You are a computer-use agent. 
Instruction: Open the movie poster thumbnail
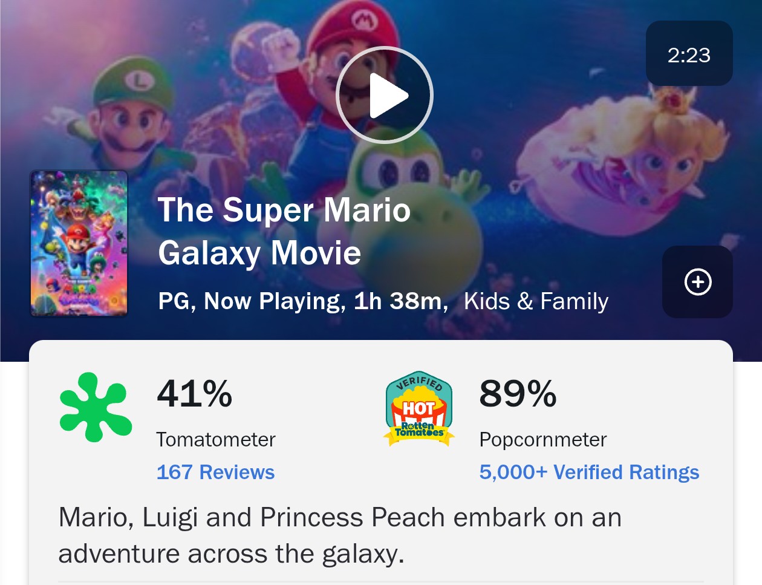pyautogui.click(x=79, y=243)
